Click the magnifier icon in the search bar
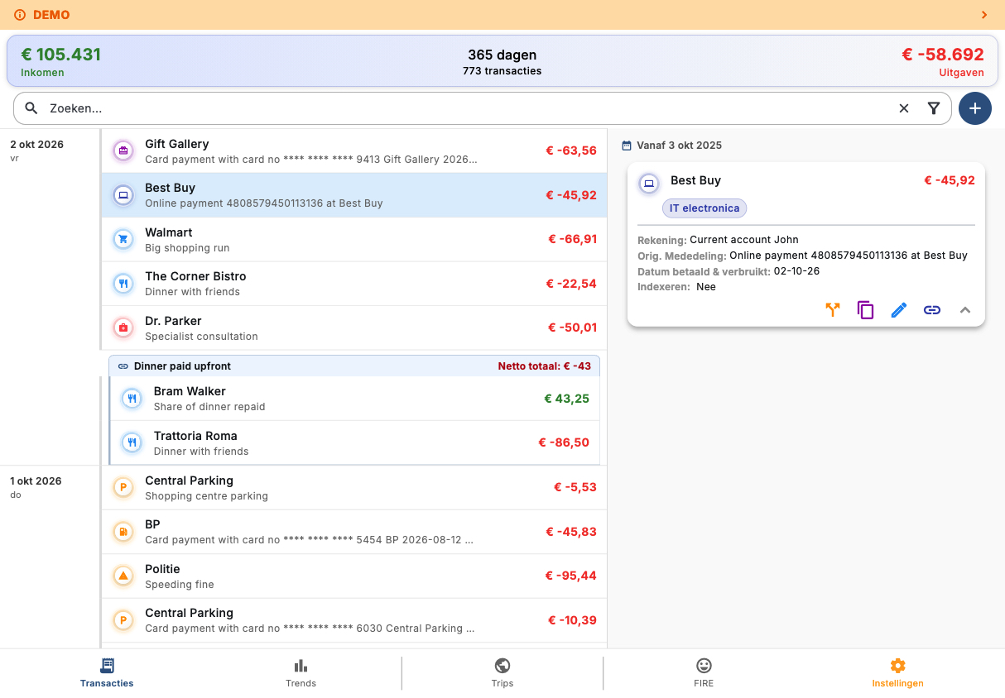The width and height of the screenshot is (1005, 698). [x=31, y=108]
